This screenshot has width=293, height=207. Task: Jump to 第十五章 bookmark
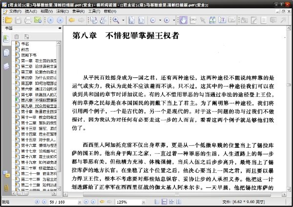click(39, 140)
